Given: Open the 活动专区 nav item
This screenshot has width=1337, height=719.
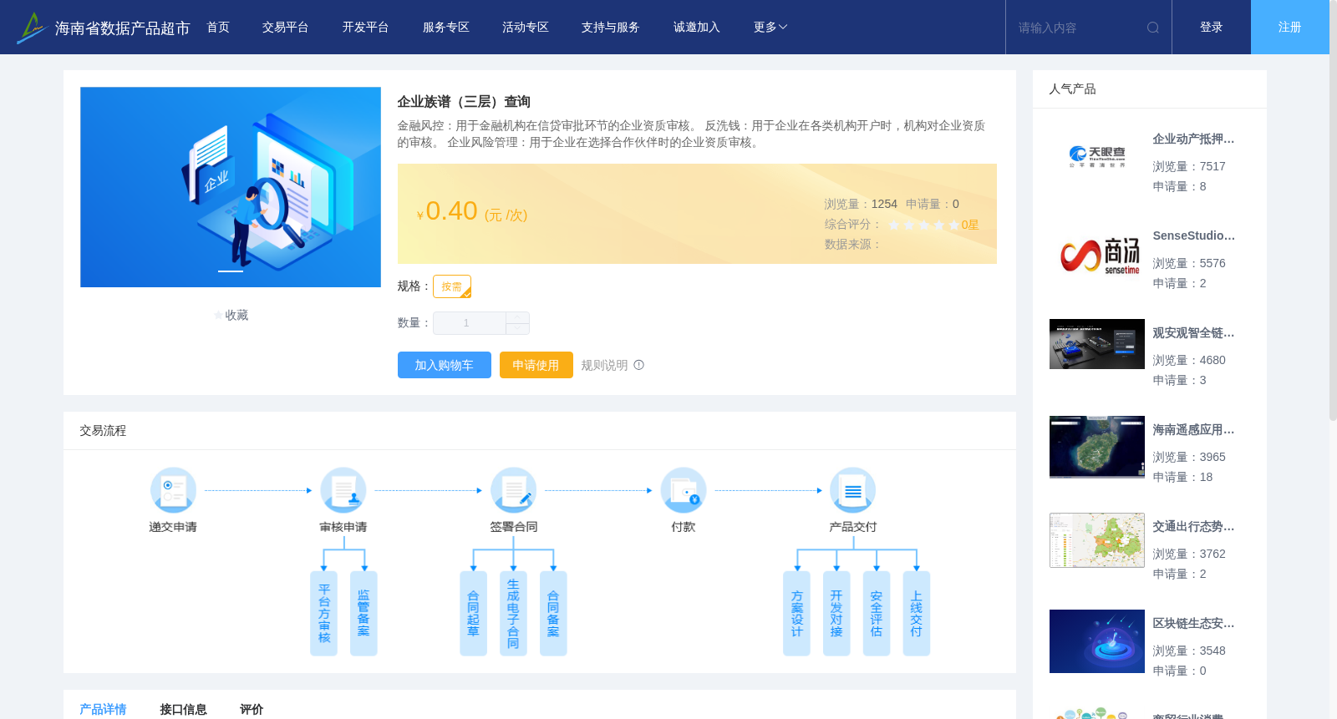Looking at the screenshot, I should [526, 28].
